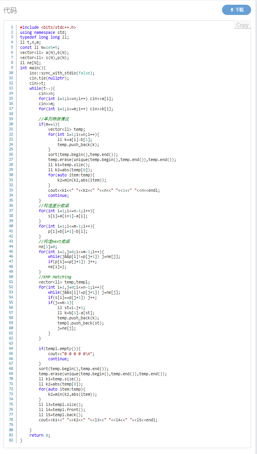
Task: Click the download arrow icon in the 下载 button
Action: (x=232, y=10)
